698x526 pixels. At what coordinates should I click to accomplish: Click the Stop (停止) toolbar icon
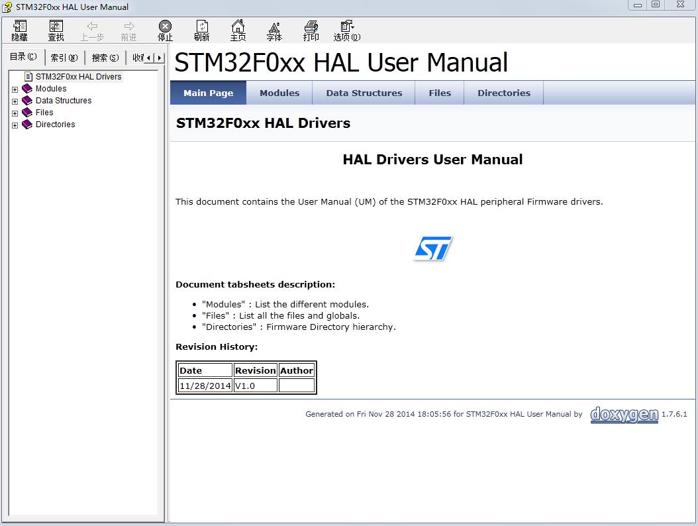click(x=165, y=30)
